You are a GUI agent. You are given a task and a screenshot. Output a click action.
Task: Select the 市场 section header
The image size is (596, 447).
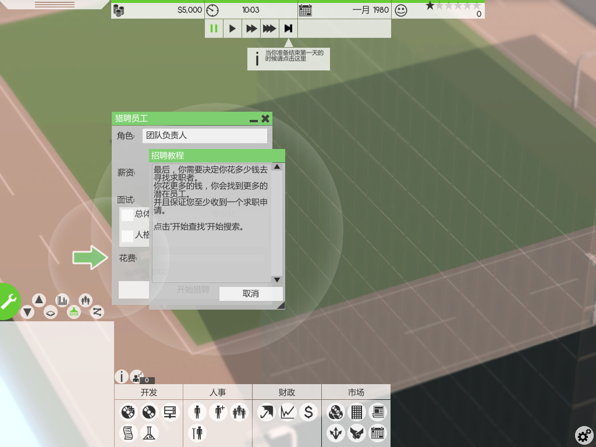point(356,392)
